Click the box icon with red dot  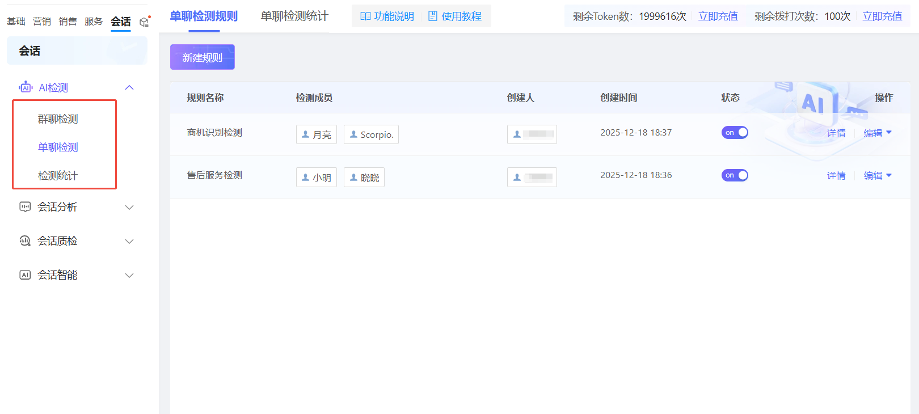[x=145, y=22]
